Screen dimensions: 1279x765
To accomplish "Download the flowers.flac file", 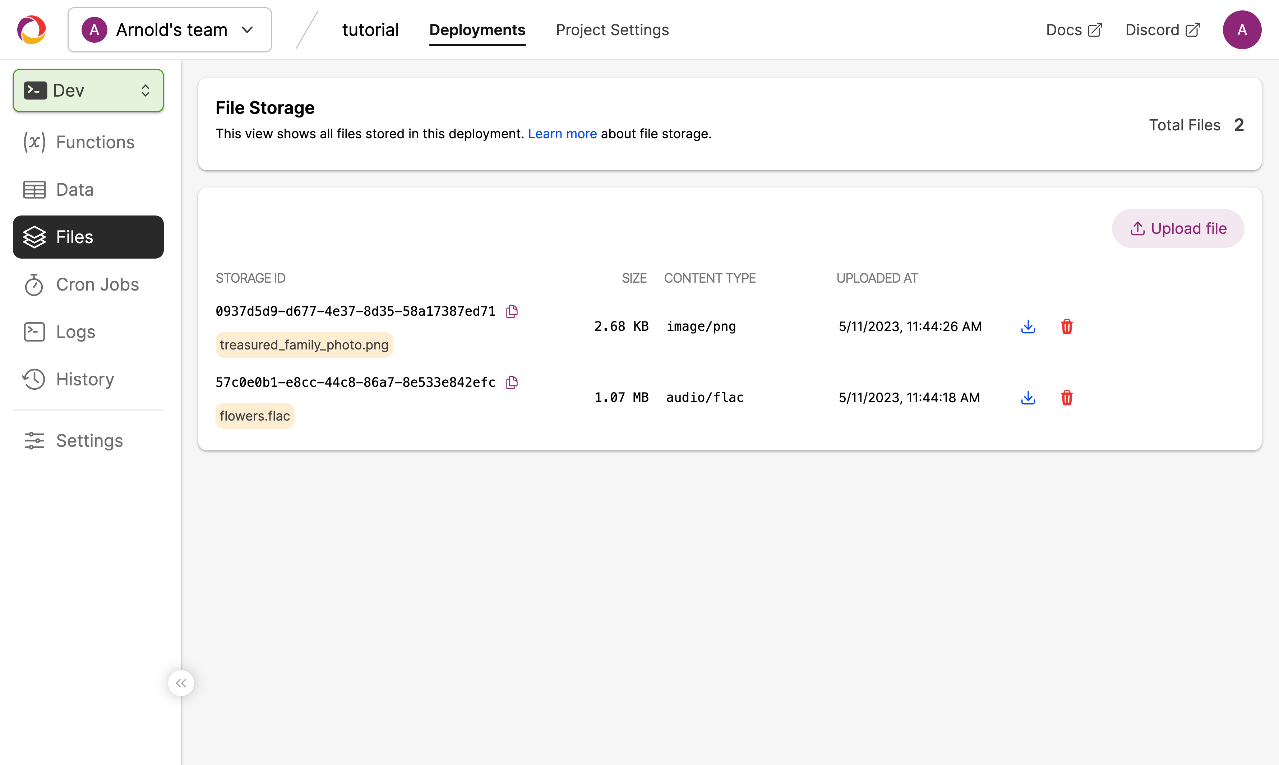I will click(1029, 398).
